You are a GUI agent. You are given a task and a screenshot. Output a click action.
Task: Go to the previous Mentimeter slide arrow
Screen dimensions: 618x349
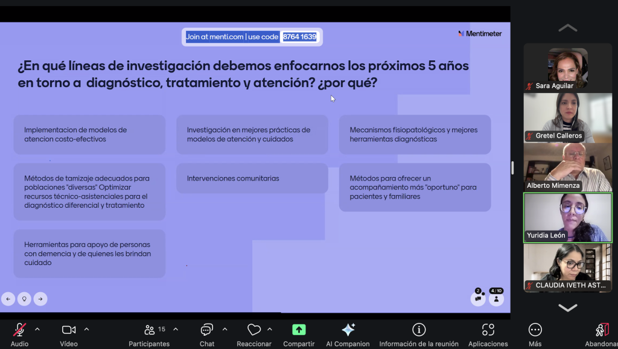coord(8,299)
